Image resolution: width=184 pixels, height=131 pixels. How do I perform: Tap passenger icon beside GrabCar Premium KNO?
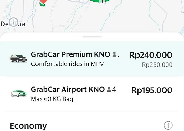point(114,54)
